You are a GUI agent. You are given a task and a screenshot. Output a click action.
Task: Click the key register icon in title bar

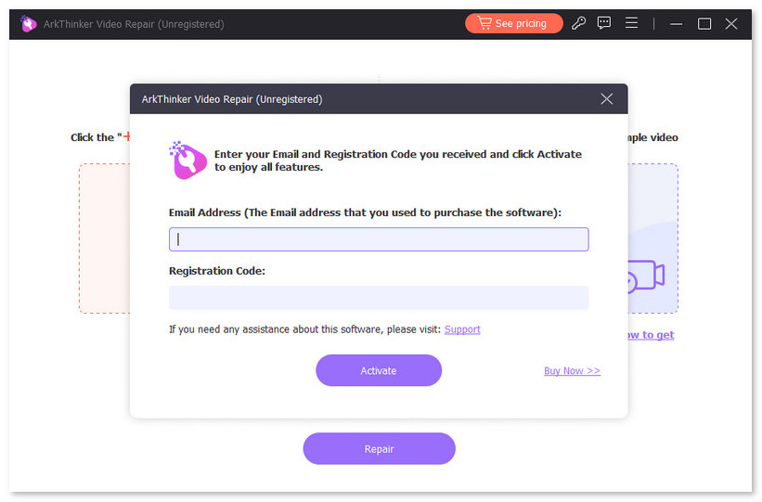[x=578, y=23]
